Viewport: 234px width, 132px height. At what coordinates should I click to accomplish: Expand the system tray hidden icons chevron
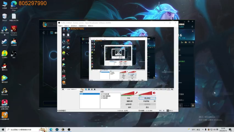203,130
